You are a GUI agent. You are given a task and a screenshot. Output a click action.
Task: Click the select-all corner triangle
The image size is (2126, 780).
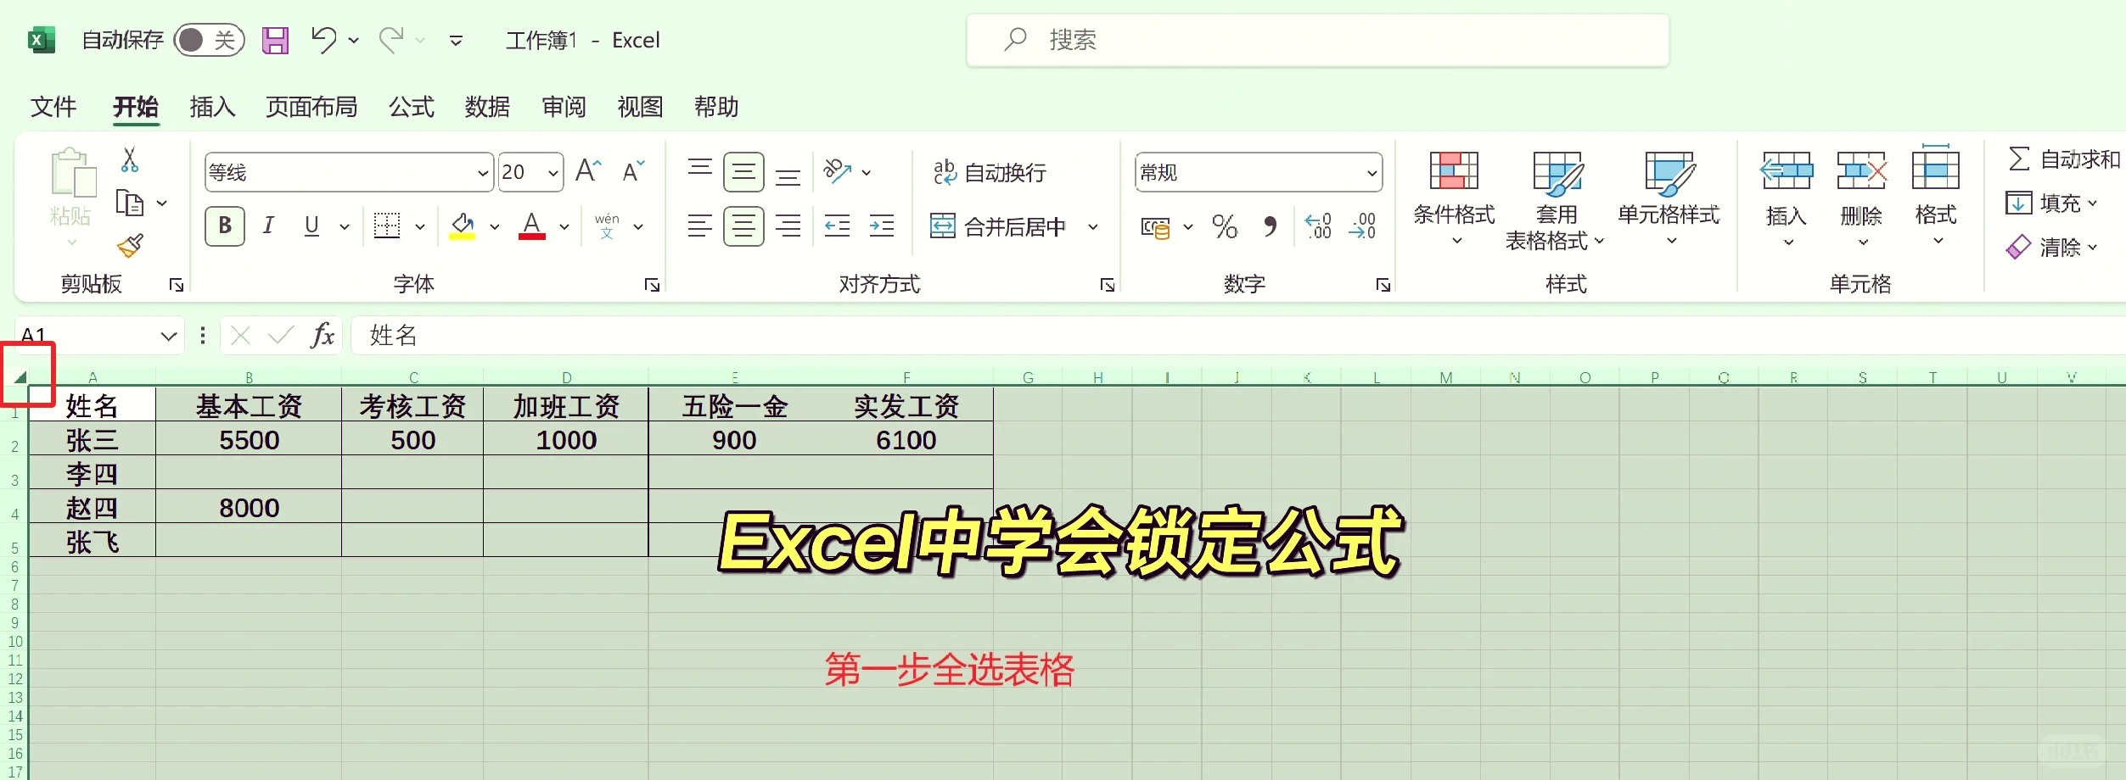[x=20, y=376]
